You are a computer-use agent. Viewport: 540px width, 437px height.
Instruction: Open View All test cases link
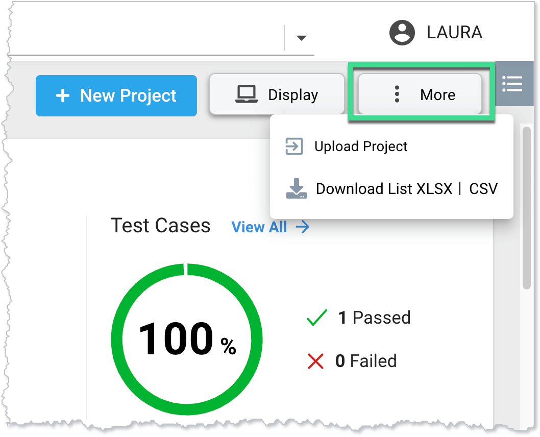point(260,227)
